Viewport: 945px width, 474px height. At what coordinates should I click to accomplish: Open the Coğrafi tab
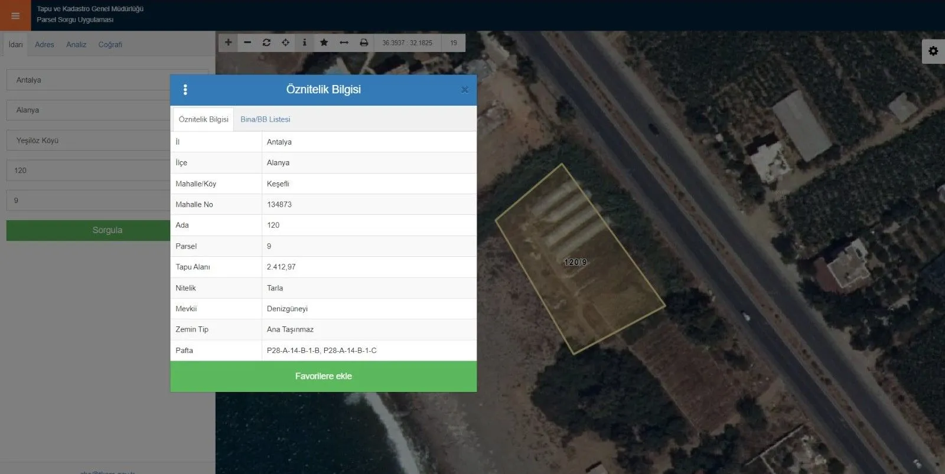(x=110, y=45)
